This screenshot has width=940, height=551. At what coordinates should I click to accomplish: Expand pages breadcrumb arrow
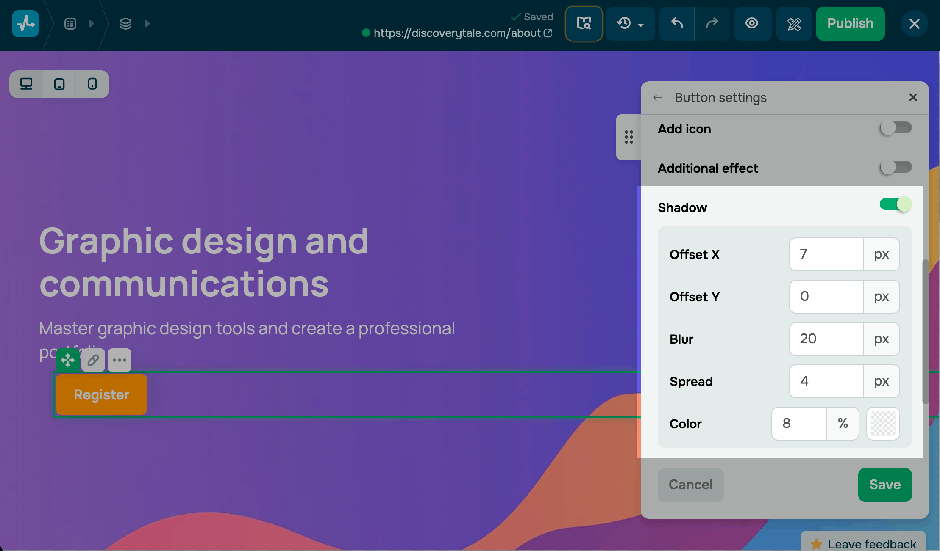pyautogui.click(x=92, y=24)
